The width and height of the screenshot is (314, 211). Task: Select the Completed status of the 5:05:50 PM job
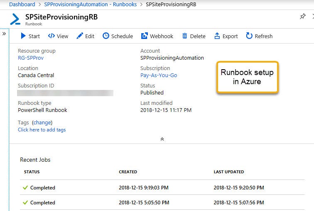click(43, 203)
